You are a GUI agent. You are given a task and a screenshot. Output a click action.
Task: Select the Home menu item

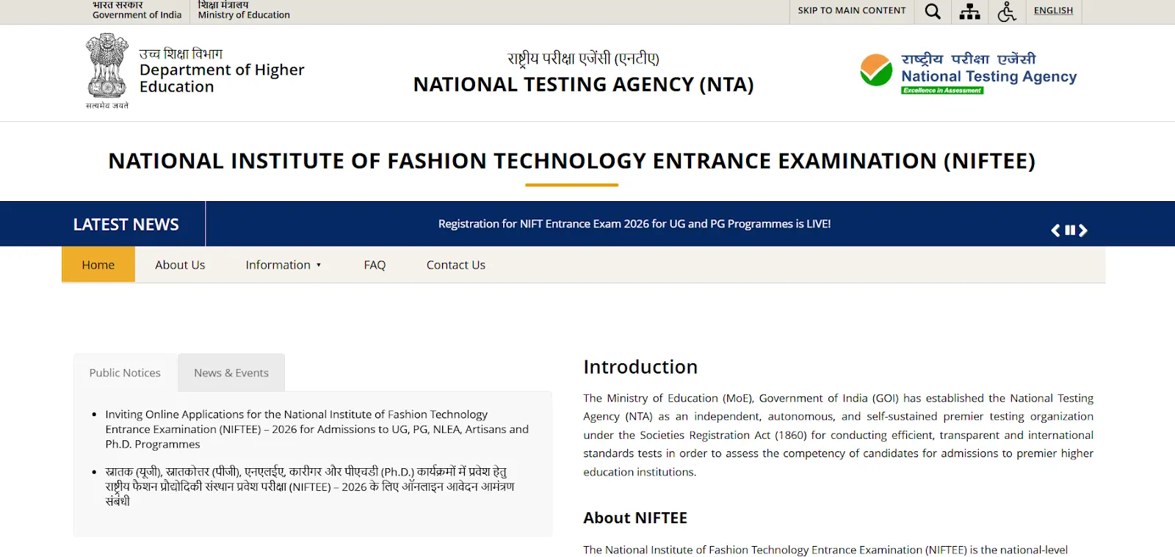tap(98, 264)
